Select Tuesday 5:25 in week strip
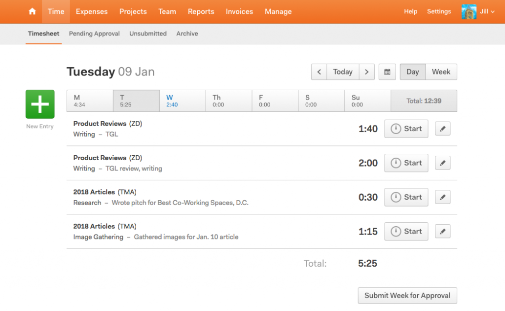The height and width of the screenshot is (311, 505). [x=136, y=101]
